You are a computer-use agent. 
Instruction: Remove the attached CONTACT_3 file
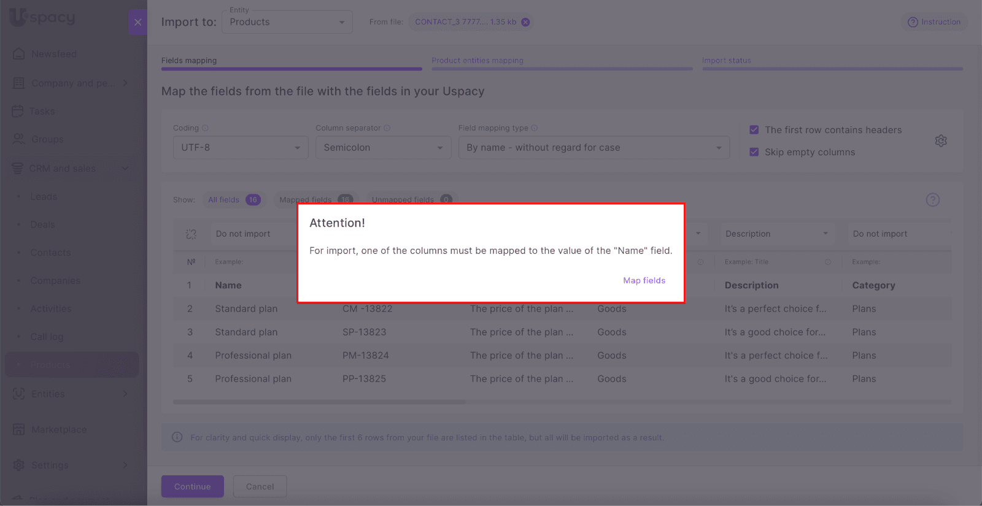pos(525,22)
